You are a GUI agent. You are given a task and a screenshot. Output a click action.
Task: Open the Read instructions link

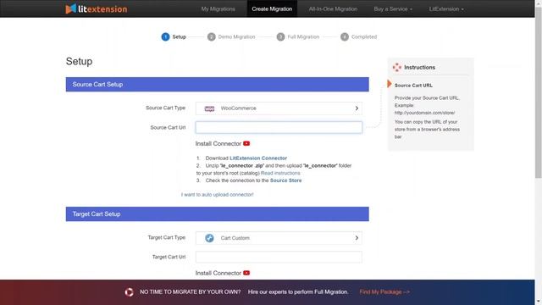tap(280, 173)
